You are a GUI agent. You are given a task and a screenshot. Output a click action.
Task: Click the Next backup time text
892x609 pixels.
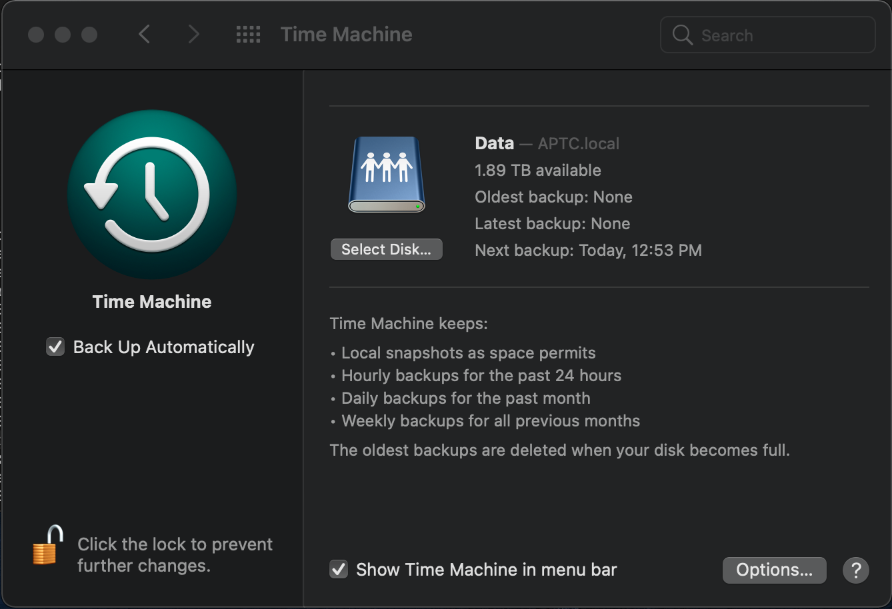point(588,251)
